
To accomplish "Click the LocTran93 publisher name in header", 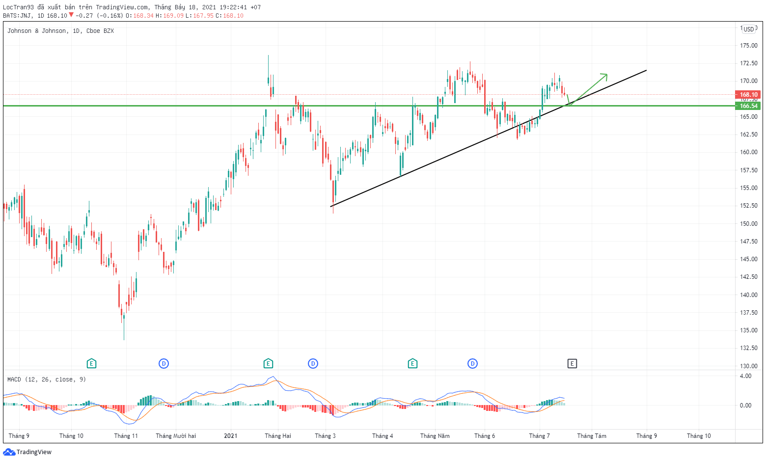I will pos(19,7).
